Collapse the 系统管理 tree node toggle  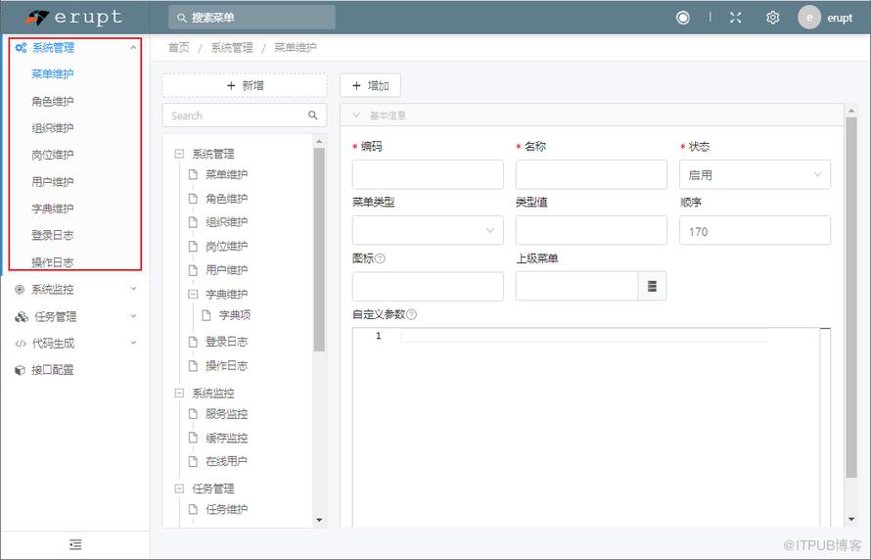tap(179, 154)
